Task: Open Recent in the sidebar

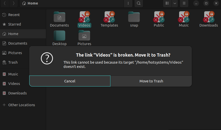Action: 23,15
